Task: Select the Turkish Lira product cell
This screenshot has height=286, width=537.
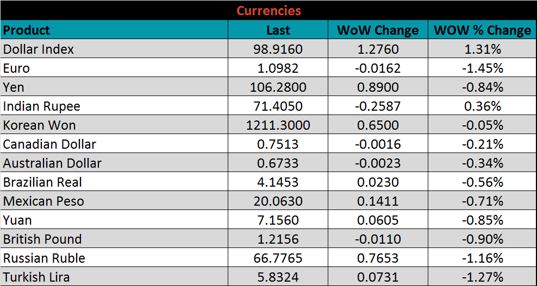Action: (36, 277)
